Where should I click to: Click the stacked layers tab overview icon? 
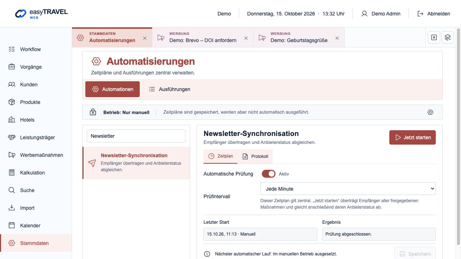(448, 37)
